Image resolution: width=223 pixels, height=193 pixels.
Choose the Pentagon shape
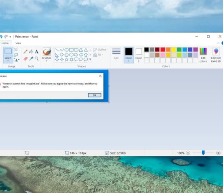[x=66, y=55]
